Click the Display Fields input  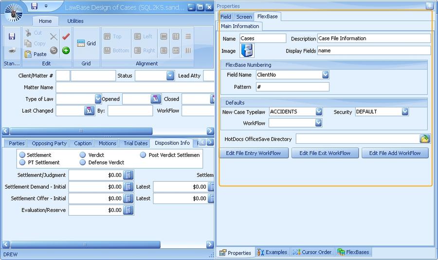374,51
